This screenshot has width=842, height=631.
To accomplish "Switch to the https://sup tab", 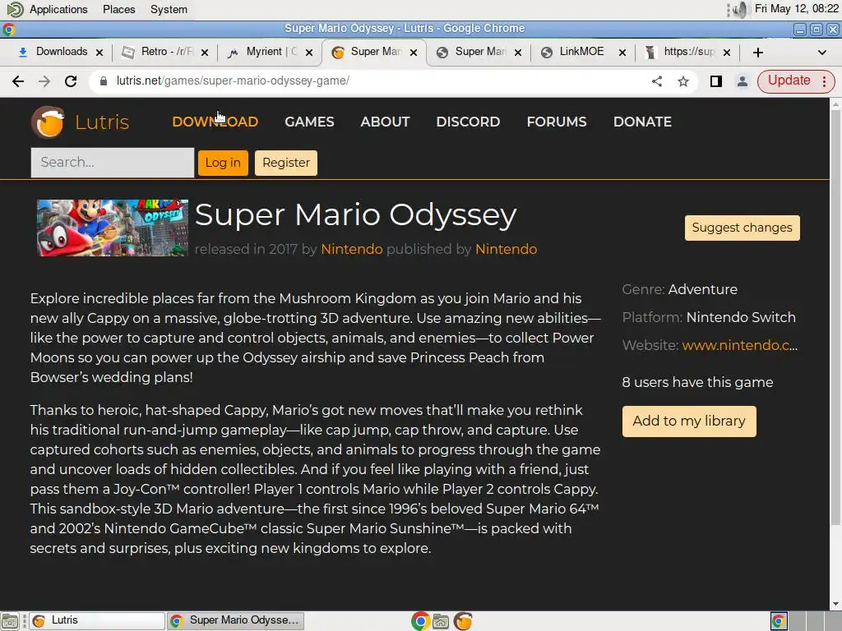I will [687, 52].
